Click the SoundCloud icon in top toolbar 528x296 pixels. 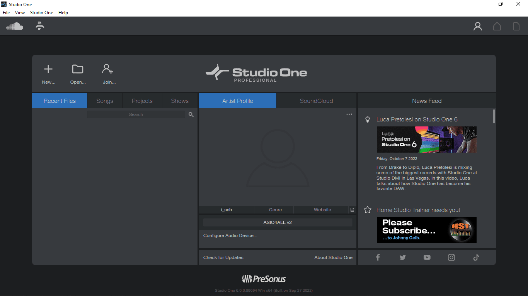point(15,26)
